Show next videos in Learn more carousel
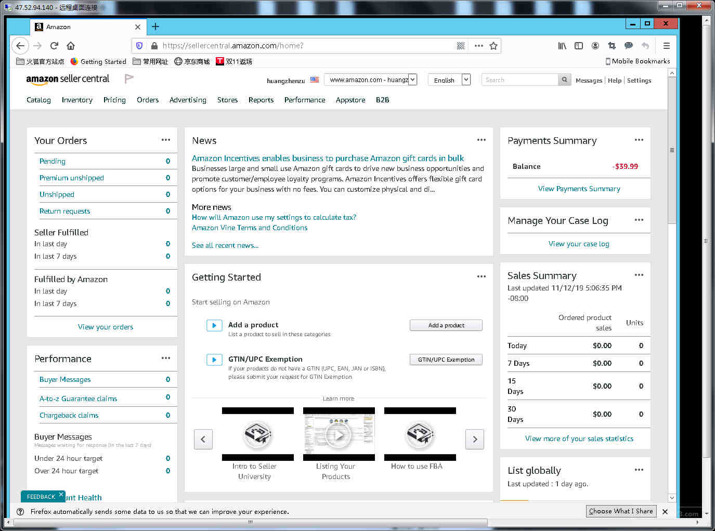Viewport: 715px width, 531px height. 475,439
